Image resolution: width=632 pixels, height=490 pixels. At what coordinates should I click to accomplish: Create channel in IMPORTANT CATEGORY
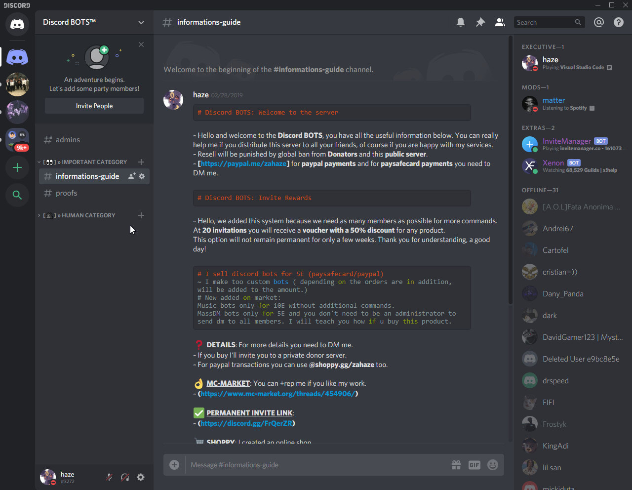(141, 162)
